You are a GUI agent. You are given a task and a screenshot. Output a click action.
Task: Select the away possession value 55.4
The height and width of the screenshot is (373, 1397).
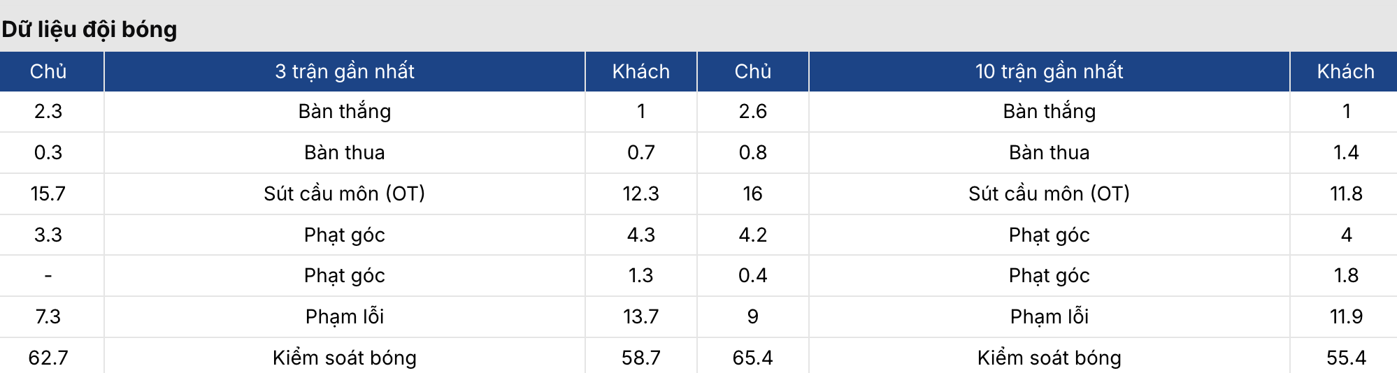(1345, 358)
